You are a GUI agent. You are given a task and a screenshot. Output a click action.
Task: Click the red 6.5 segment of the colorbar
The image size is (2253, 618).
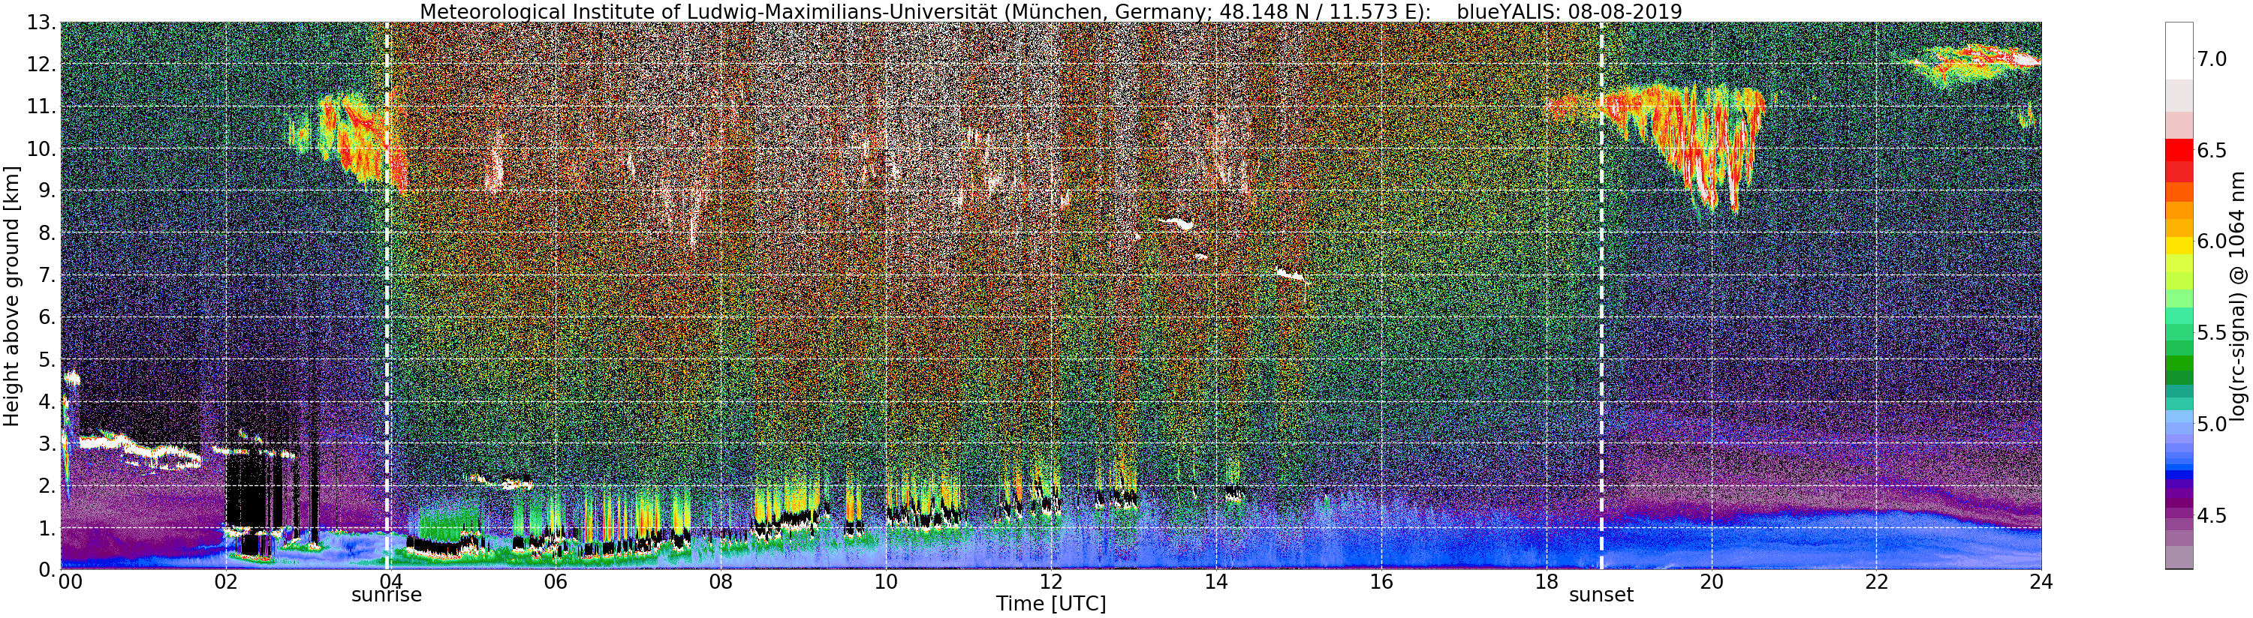(2178, 150)
